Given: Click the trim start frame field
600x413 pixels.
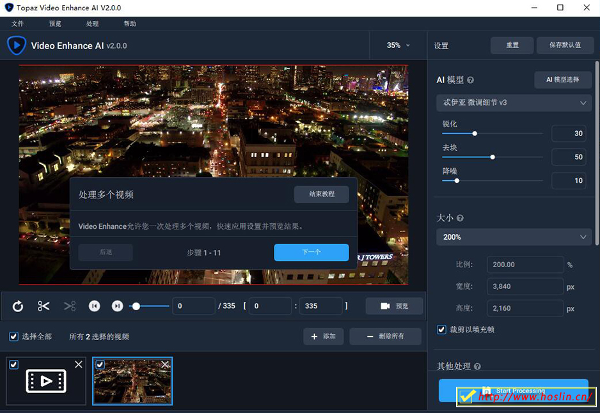Looking at the screenshot, I should coord(270,306).
